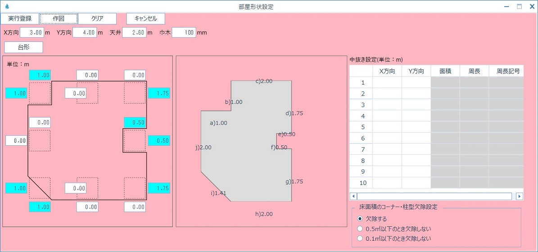The image size is (538, 252).
Task: Click the a)1.00 label in the preview
Action: point(218,123)
